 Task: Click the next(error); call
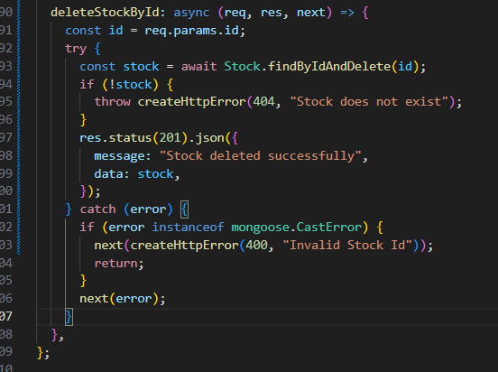pos(123,299)
